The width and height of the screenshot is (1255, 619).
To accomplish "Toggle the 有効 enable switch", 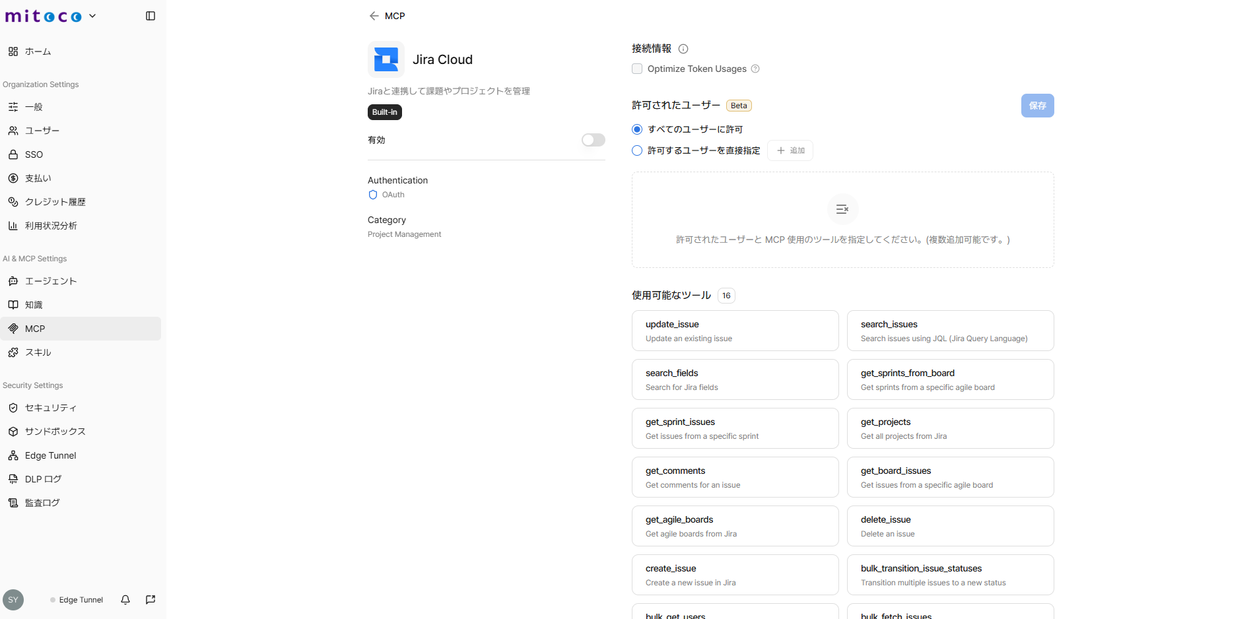I will coord(594,140).
